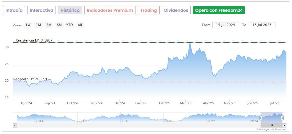Choose the 3M zoom range
292x134 pixels.
tap(49, 25)
